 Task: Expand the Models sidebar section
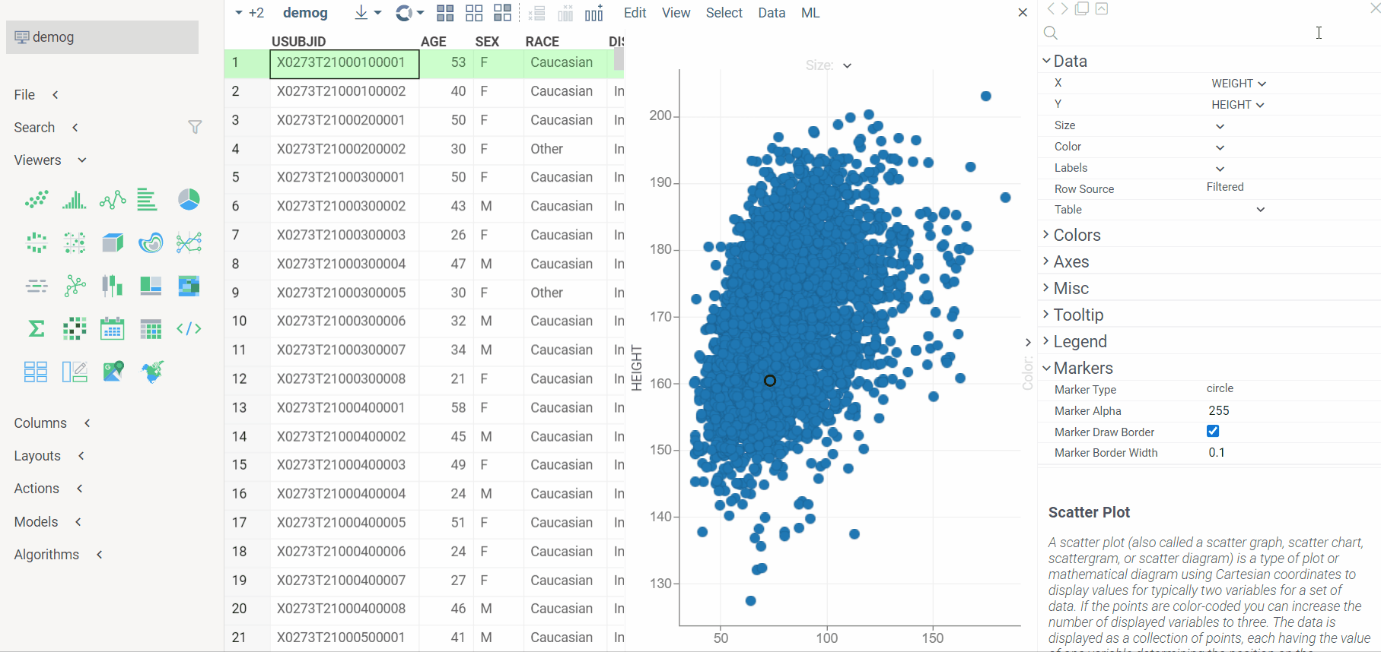pyautogui.click(x=47, y=522)
